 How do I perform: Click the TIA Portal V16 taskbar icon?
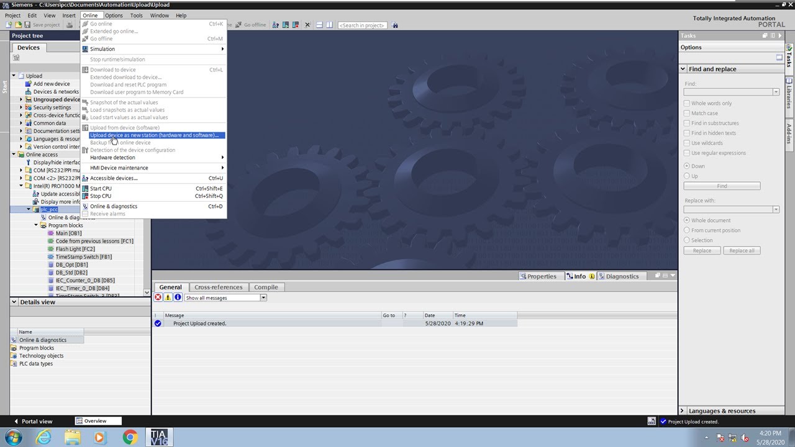point(159,437)
